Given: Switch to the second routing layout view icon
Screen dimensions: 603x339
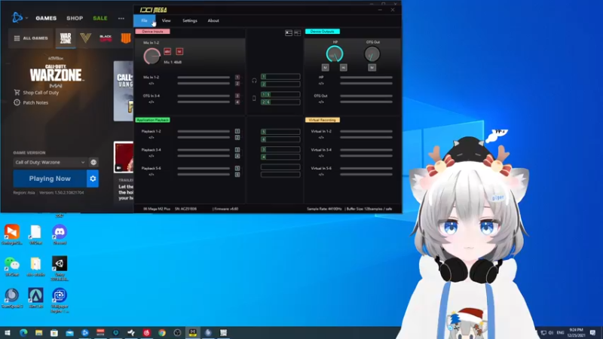Looking at the screenshot, I should [297, 33].
